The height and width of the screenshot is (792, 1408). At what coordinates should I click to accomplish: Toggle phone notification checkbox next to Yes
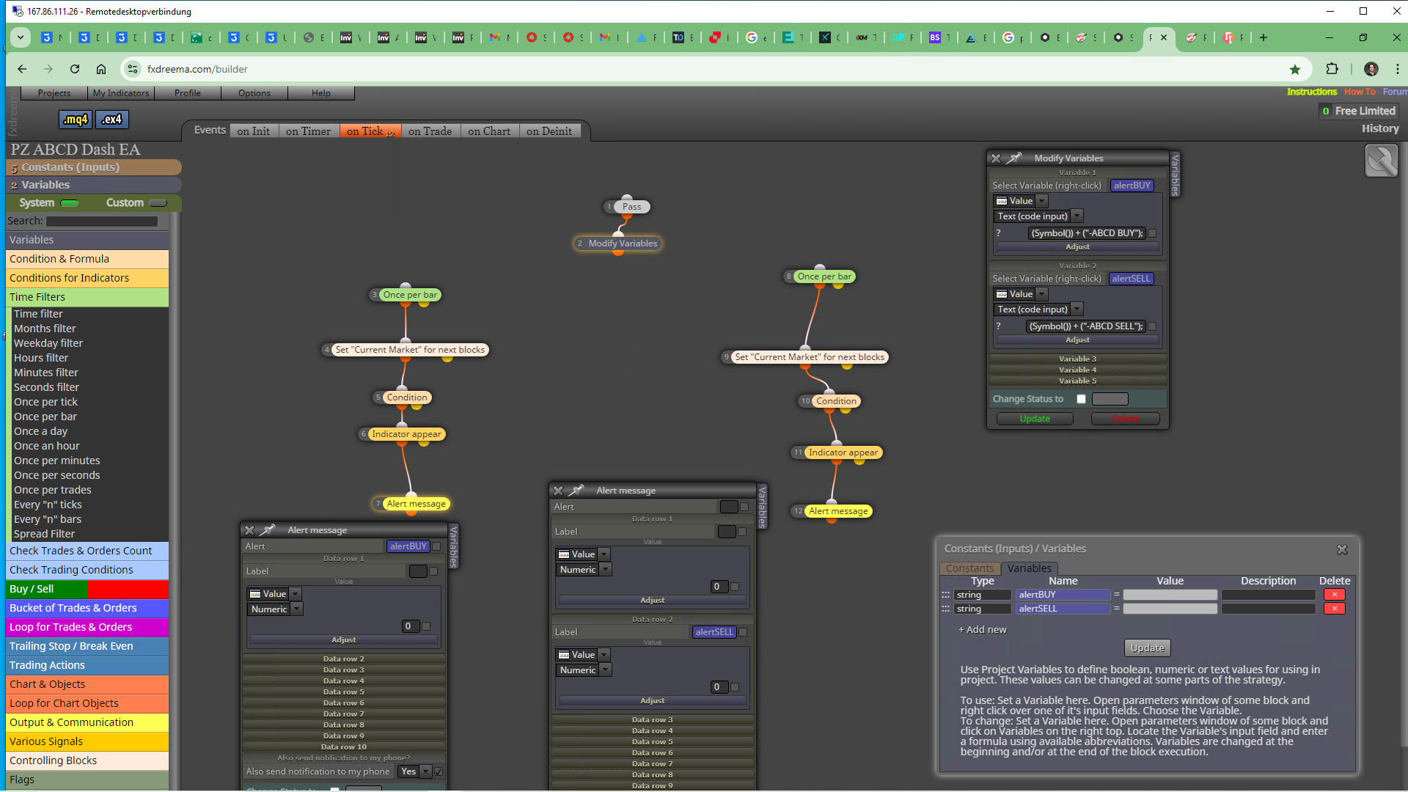click(x=439, y=771)
